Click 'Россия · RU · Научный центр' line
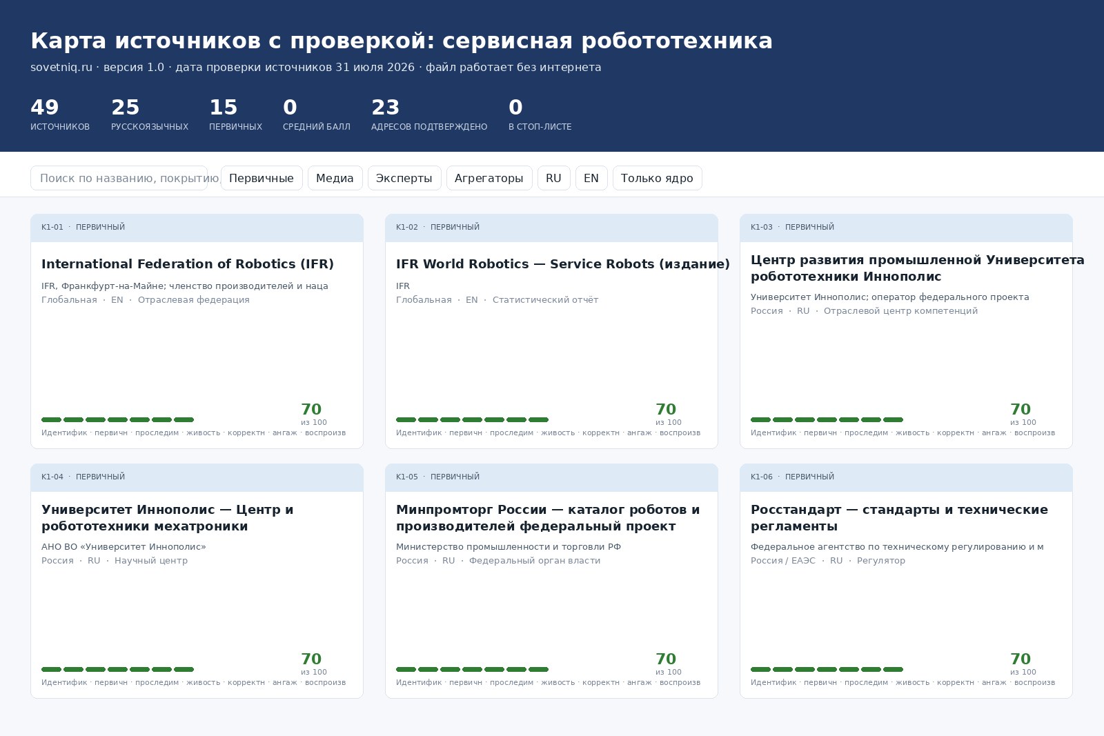Viewport: 1104px width, 736px height. (x=115, y=561)
